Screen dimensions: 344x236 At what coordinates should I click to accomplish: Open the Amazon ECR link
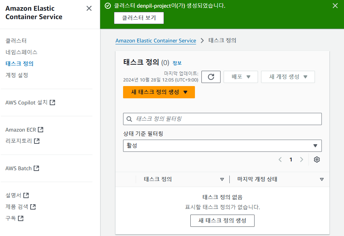coord(24,130)
